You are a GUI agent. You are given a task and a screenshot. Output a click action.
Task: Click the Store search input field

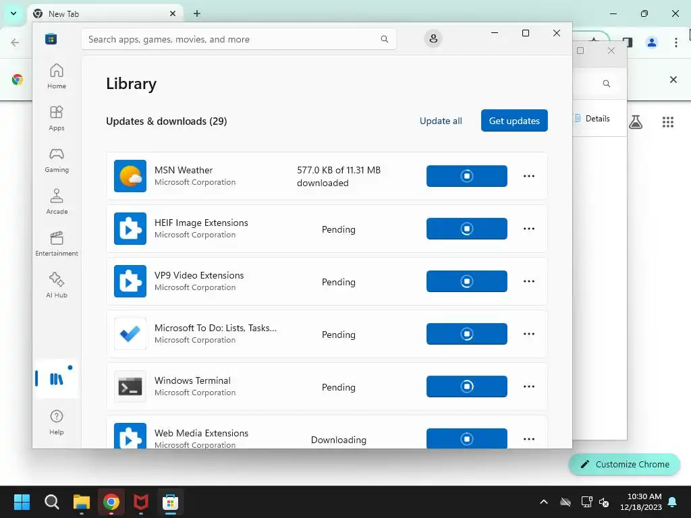click(238, 39)
